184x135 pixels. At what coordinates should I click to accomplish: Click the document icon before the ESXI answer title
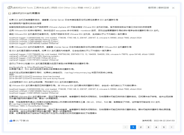pyautogui.click(x=10, y=13)
